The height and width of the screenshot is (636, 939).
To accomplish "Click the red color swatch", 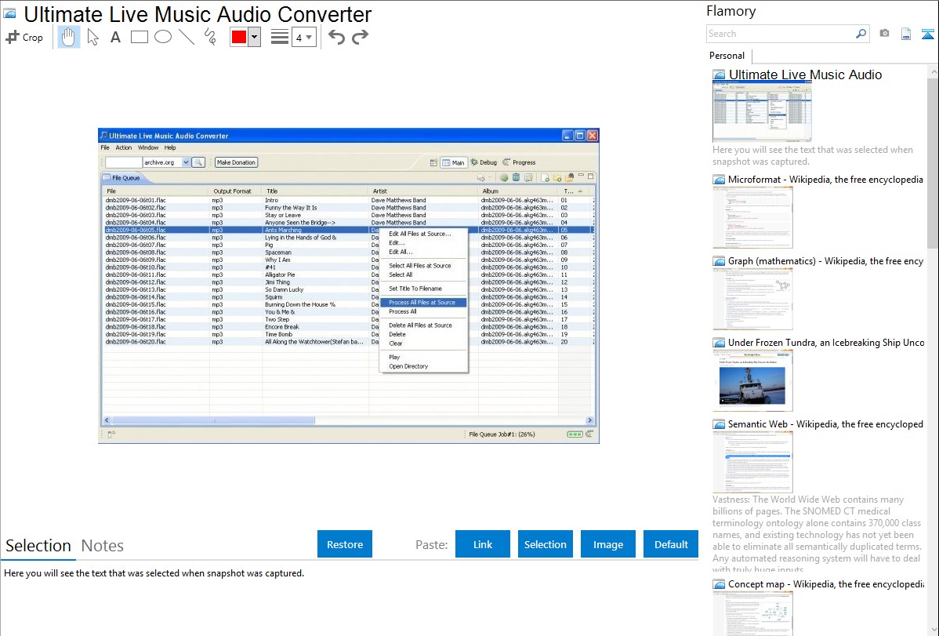I will tap(239, 37).
